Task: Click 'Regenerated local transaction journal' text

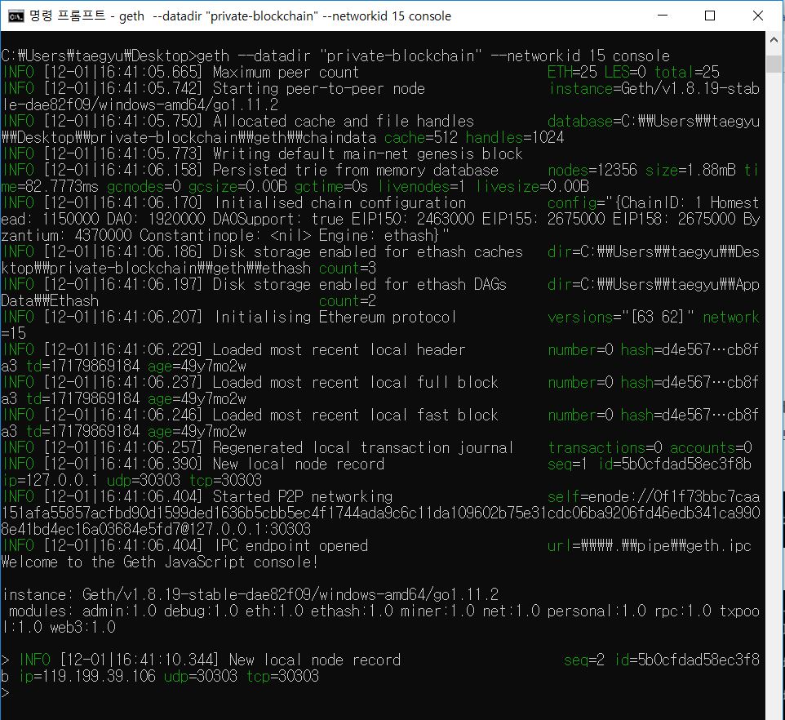Action: 363,447
